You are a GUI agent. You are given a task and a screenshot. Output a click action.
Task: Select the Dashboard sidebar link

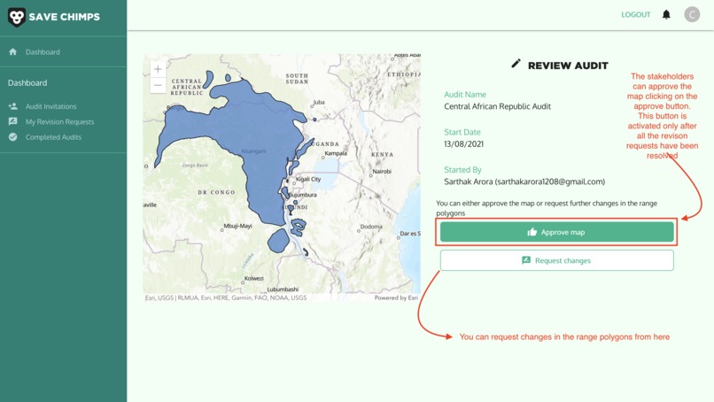(43, 52)
